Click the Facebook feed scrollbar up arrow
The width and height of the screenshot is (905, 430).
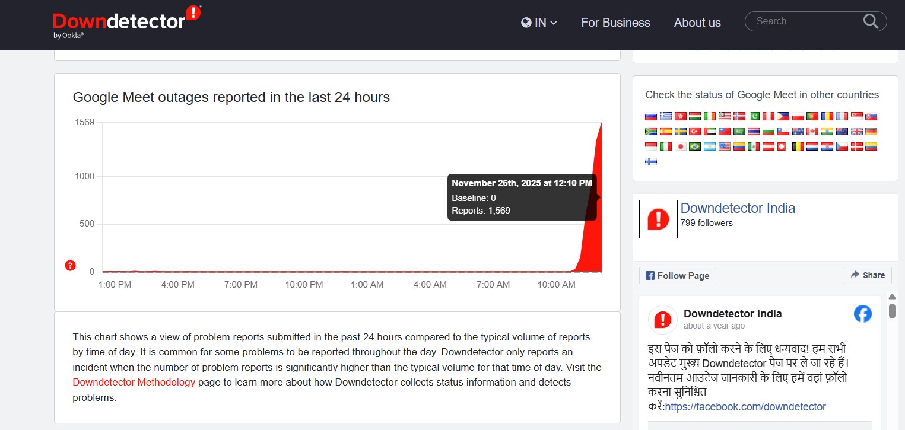892,297
